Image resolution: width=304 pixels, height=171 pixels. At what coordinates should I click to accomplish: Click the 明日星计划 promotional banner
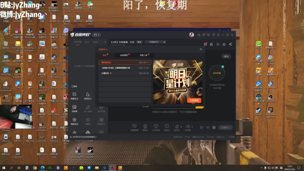pos(177,82)
